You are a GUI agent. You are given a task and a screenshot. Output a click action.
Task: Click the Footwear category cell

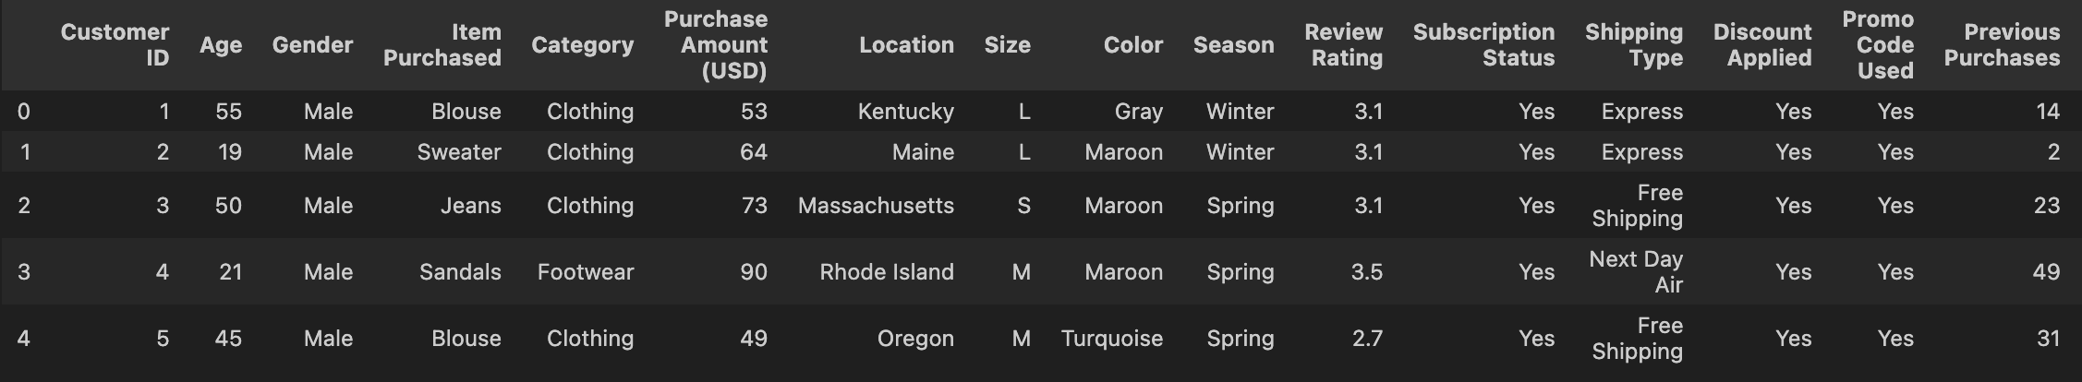pyautogui.click(x=586, y=272)
